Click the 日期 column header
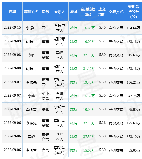Screen dimensions: 142x159 [x=12, y=12]
